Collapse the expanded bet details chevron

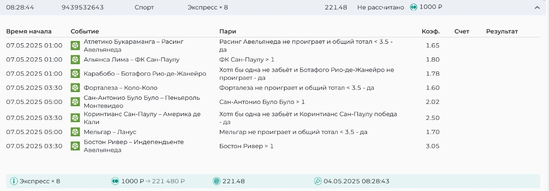pyautogui.click(x=537, y=7)
